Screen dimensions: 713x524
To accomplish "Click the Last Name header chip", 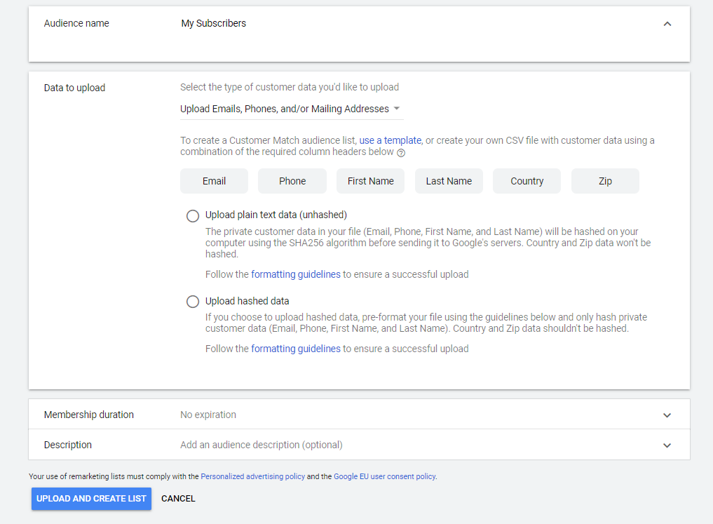I will point(449,181).
